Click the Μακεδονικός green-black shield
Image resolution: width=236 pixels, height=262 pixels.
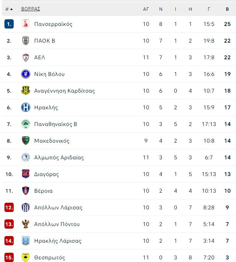[x=26, y=141]
